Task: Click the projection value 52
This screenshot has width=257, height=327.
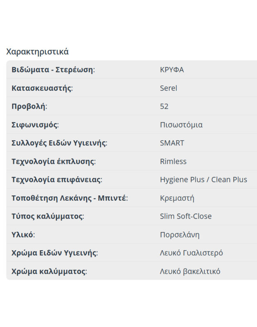Action: point(164,106)
